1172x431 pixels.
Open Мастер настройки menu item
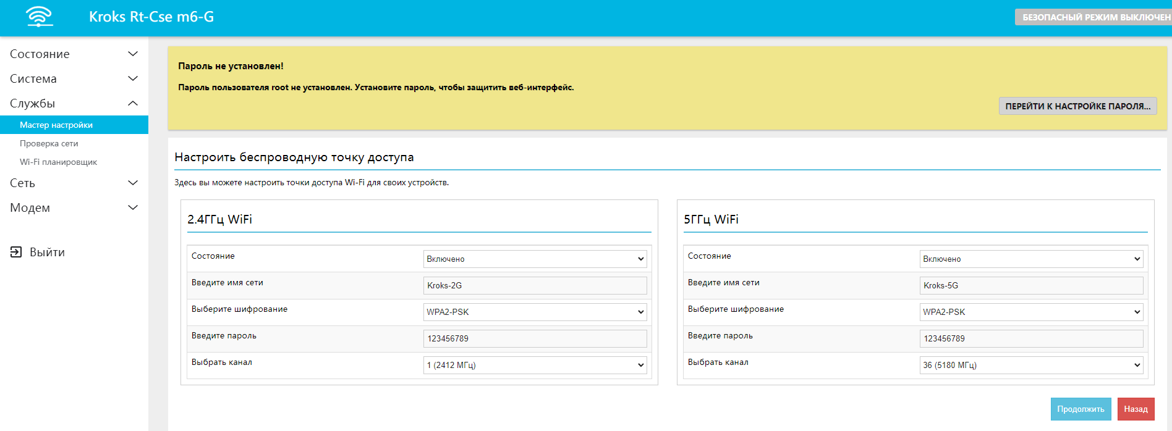coord(56,125)
